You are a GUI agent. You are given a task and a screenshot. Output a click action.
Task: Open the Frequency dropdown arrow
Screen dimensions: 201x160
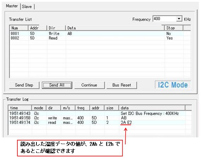click(179, 19)
